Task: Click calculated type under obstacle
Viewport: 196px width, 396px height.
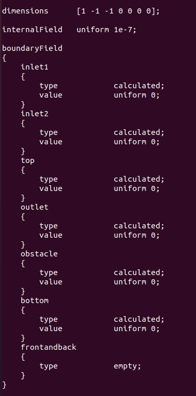Action: [139, 272]
